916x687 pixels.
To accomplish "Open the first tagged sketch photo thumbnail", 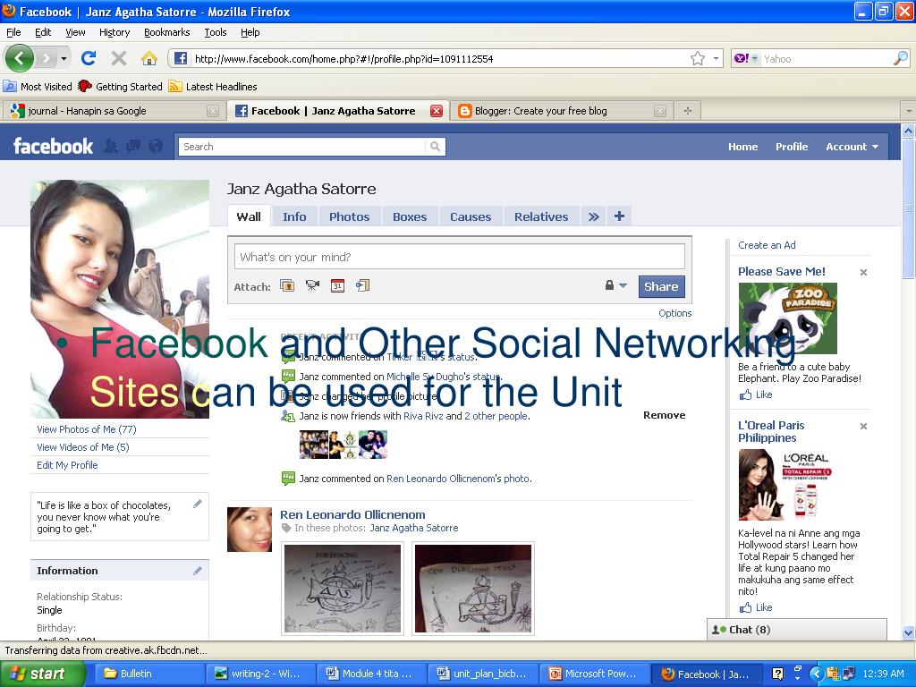I will [x=343, y=589].
